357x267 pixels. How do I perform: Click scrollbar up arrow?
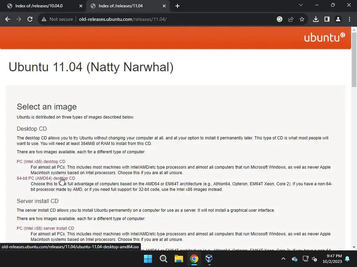point(354,30)
